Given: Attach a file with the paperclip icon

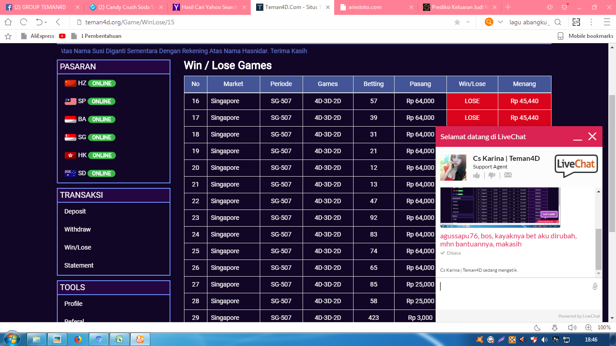Looking at the screenshot, I should [595, 287].
